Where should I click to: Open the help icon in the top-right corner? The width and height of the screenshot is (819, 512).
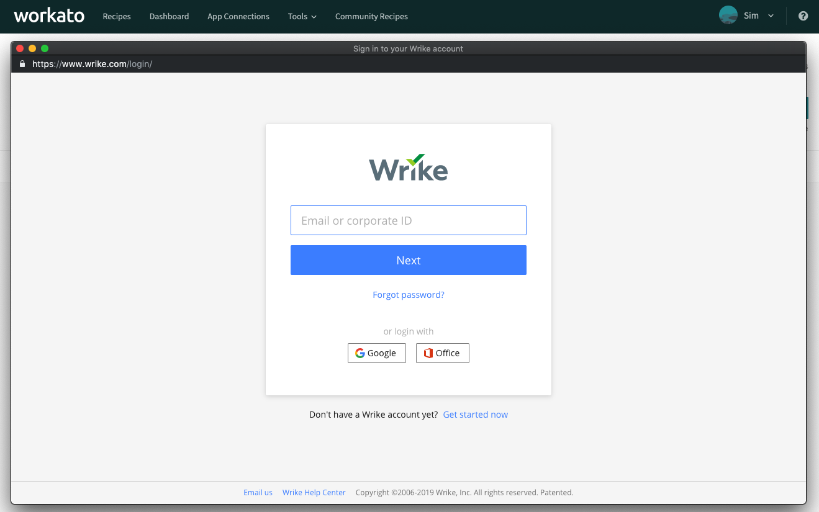[803, 16]
